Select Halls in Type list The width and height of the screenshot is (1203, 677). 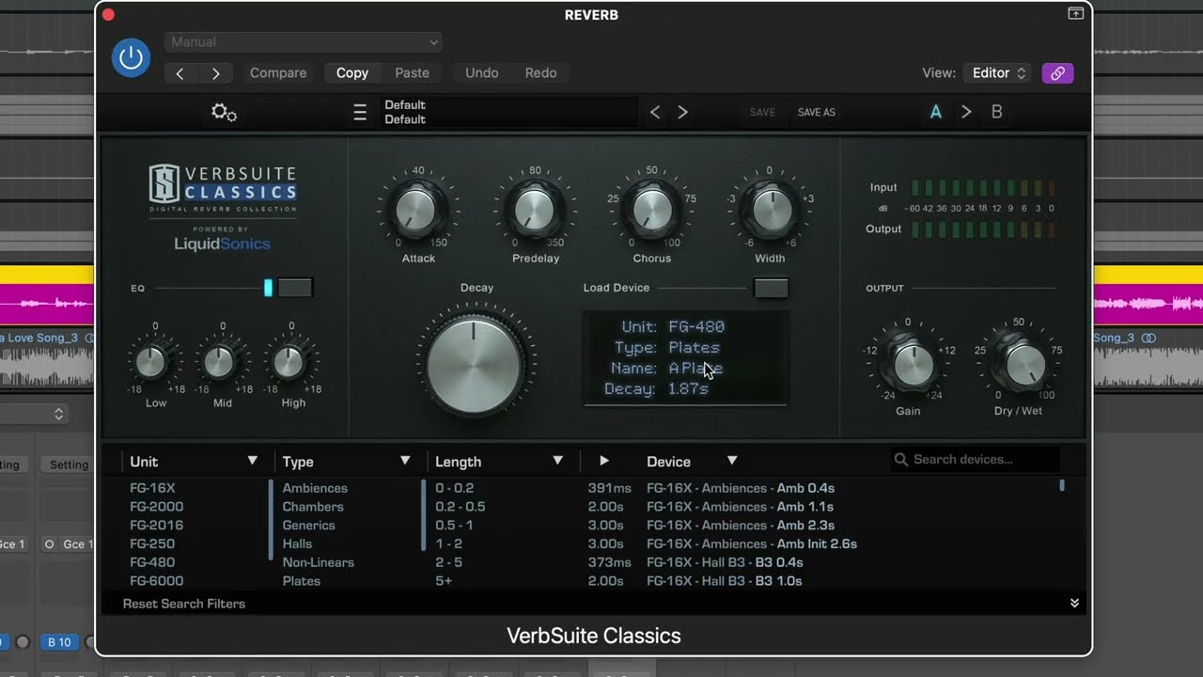[297, 543]
